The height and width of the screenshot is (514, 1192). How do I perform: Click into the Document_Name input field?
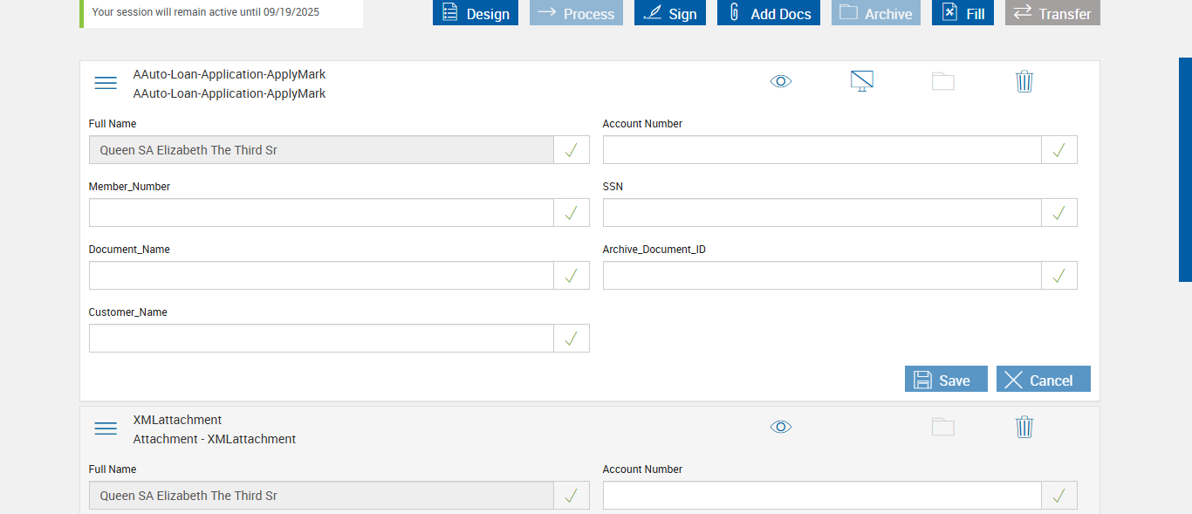(x=321, y=276)
